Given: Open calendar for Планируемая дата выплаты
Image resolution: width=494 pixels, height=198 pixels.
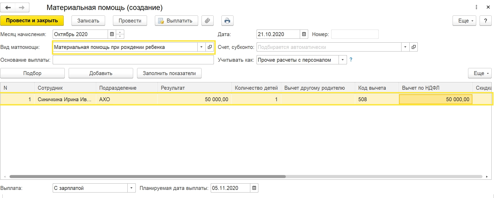Looking at the screenshot, I should (x=254, y=188).
